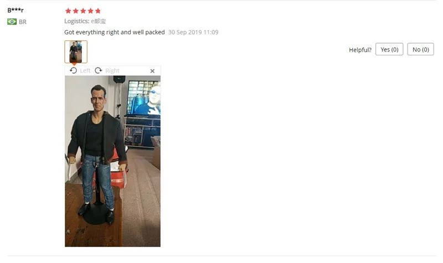Click the reviewer name B***r
This screenshot has width=443, height=263.
16,10
